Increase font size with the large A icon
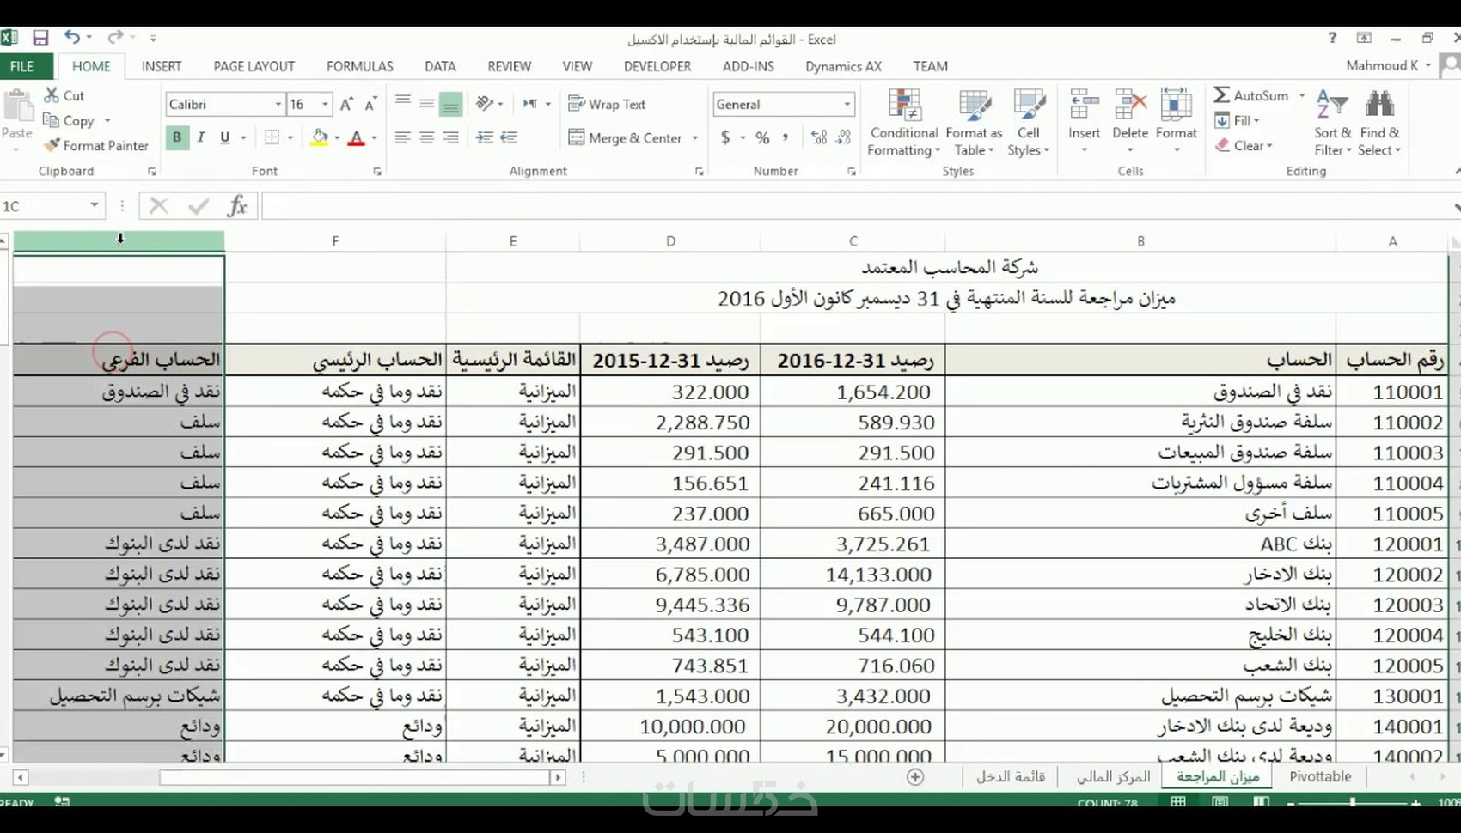1461x833 pixels. (346, 104)
